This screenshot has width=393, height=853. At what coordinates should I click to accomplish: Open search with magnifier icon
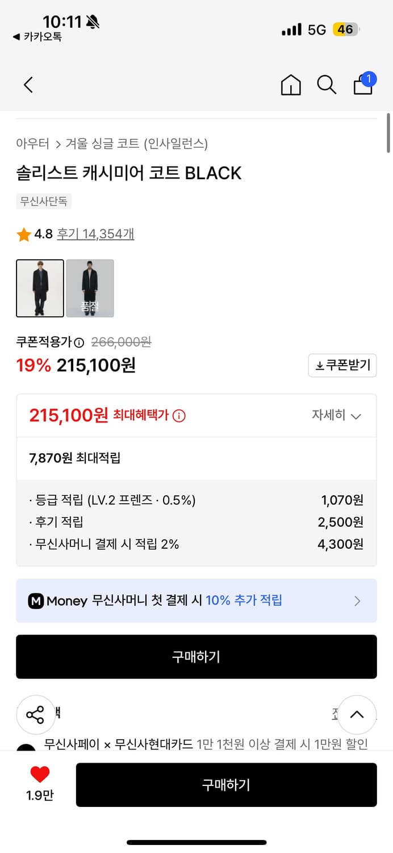(x=327, y=85)
